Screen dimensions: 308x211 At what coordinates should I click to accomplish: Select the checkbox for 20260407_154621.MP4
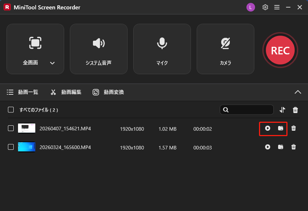10,129
